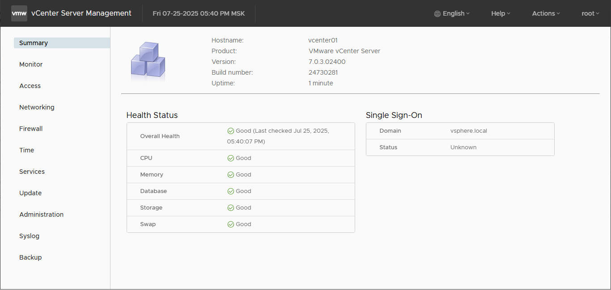Click the CPU Good check icon
Image resolution: width=611 pixels, height=290 pixels.
(x=231, y=158)
